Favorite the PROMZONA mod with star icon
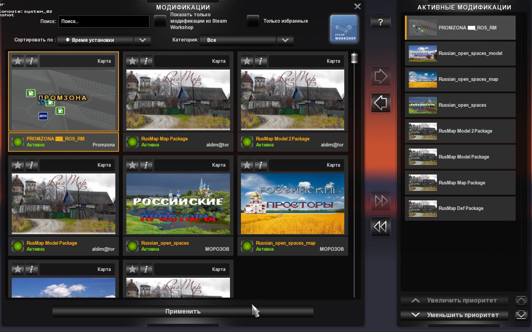This screenshot has width=532, height=332. [x=18, y=61]
